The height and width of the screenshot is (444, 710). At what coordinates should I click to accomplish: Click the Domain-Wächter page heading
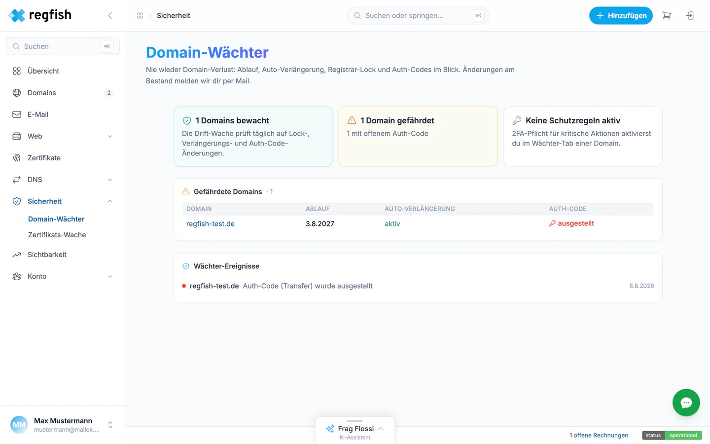point(207,52)
